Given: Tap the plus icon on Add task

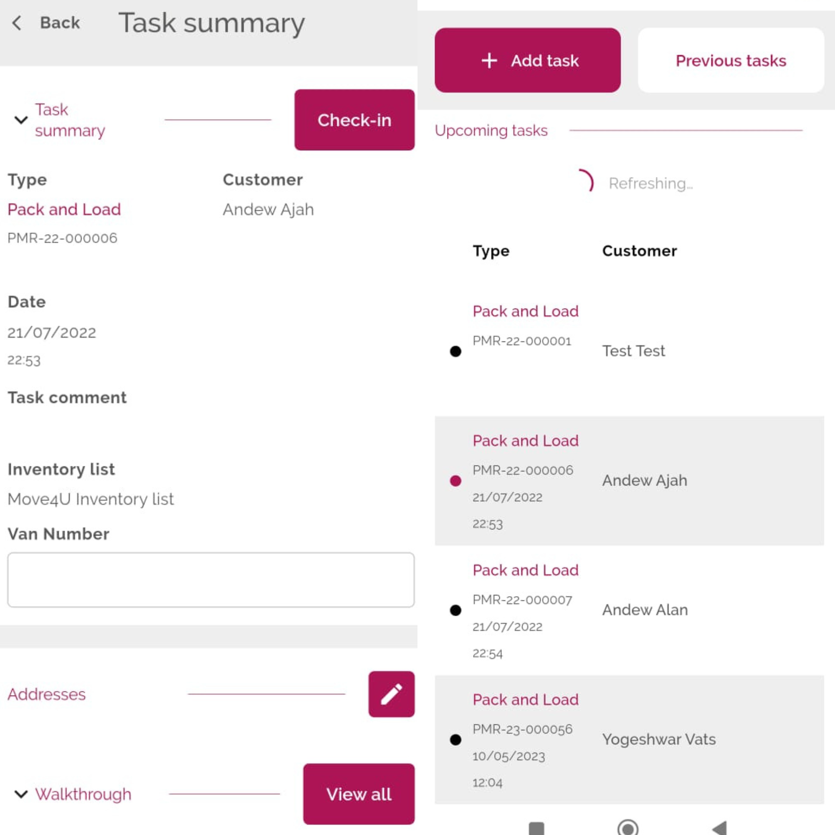Looking at the screenshot, I should point(489,61).
